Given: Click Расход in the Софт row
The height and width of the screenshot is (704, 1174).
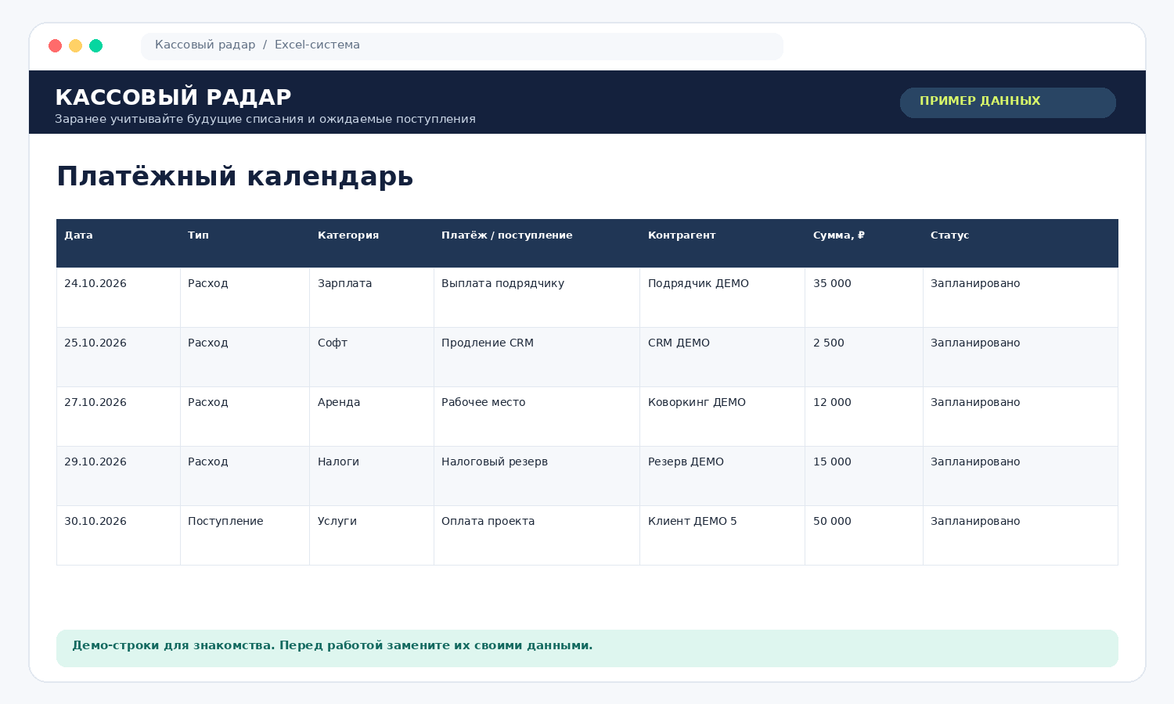Looking at the screenshot, I should (x=245, y=357).
